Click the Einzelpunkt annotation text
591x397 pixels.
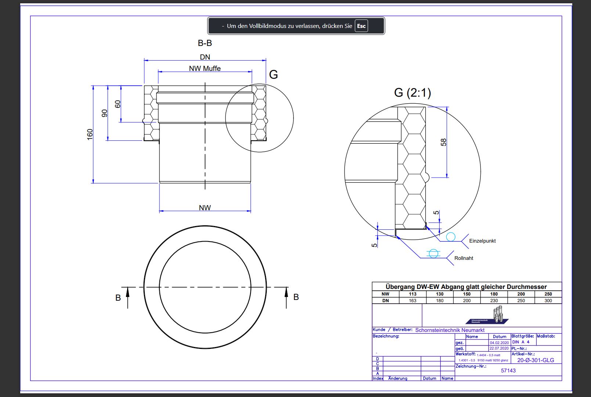coord(482,241)
